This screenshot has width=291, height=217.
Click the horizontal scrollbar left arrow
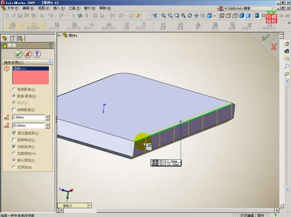coord(61,210)
